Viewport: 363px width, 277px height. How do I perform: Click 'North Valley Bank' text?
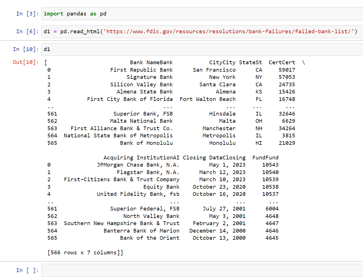coord(151,216)
